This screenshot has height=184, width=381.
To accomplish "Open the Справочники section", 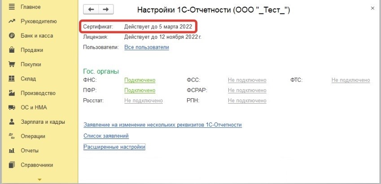I will 37,165.
